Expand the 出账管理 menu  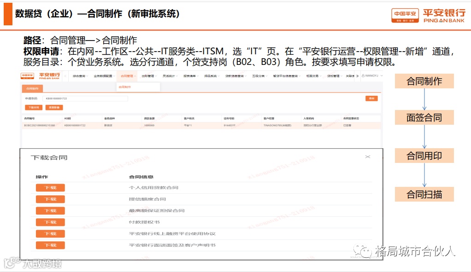[149, 76]
